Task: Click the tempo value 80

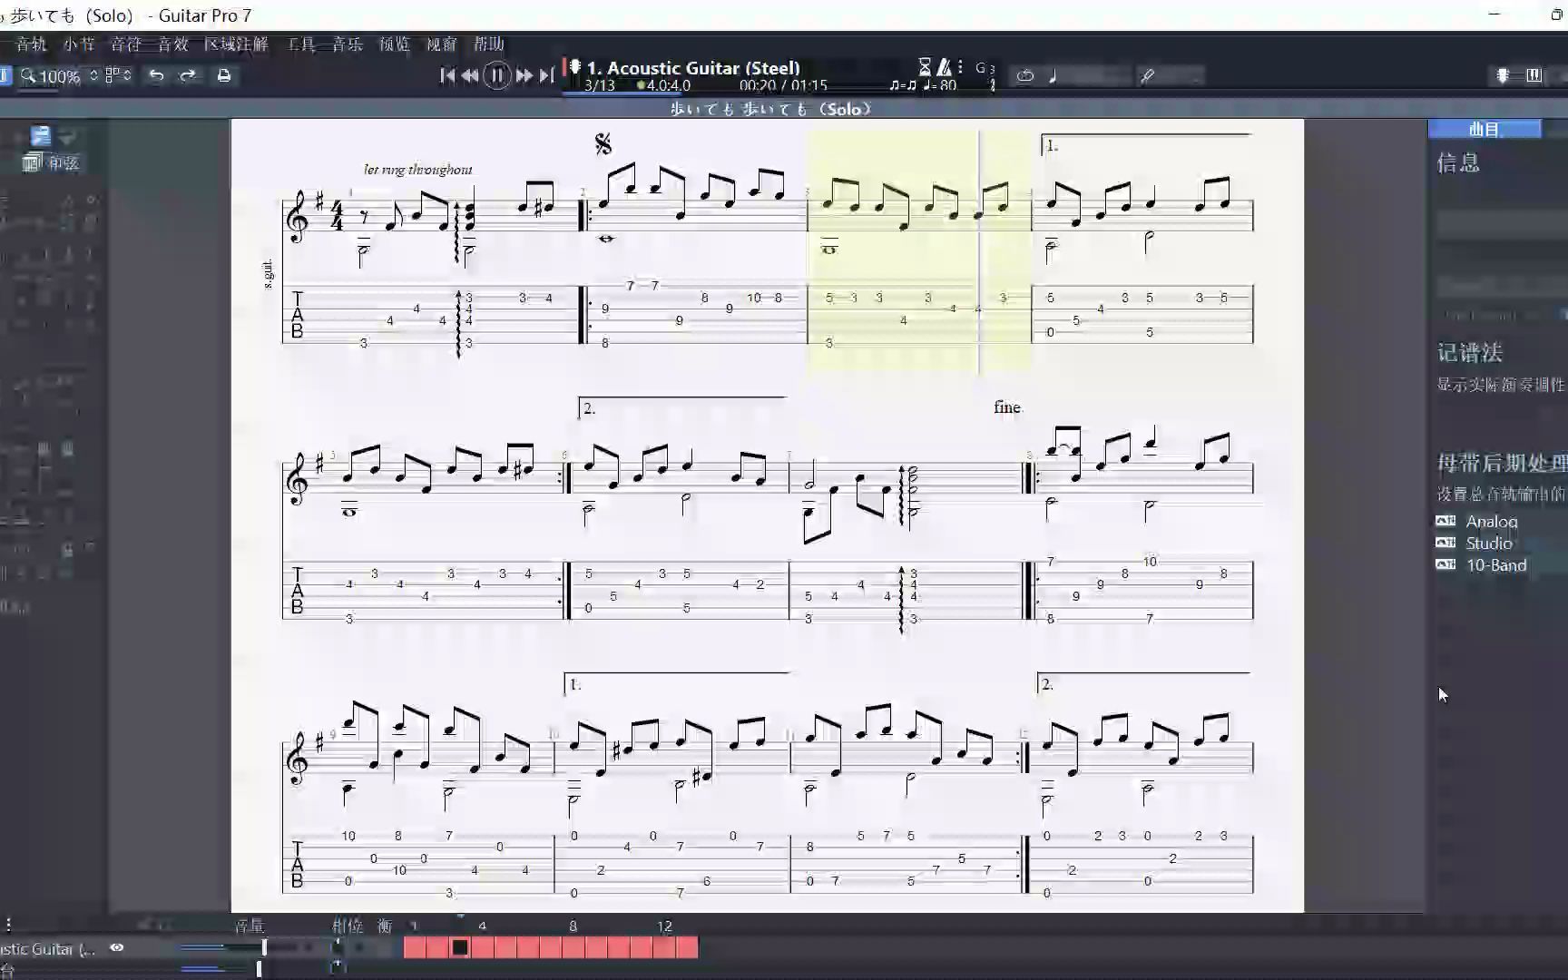Action: point(947,85)
